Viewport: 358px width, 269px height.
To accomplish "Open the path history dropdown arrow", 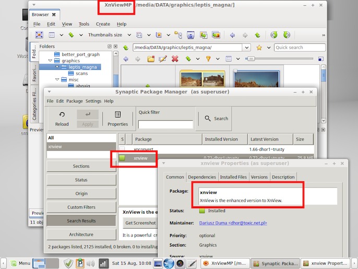I will coord(246,48).
